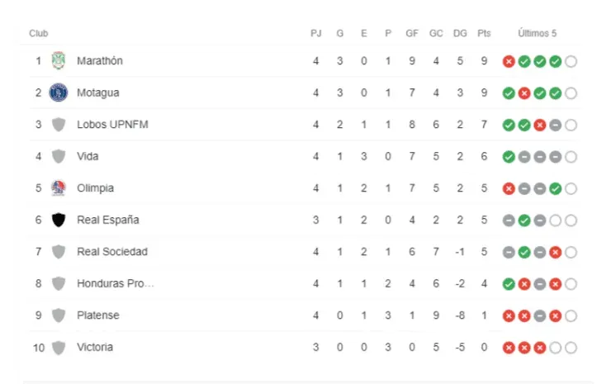Viewport: 611px width, 384px height.
Task: Click the Lobos UPNFM shield icon
Action: point(58,125)
